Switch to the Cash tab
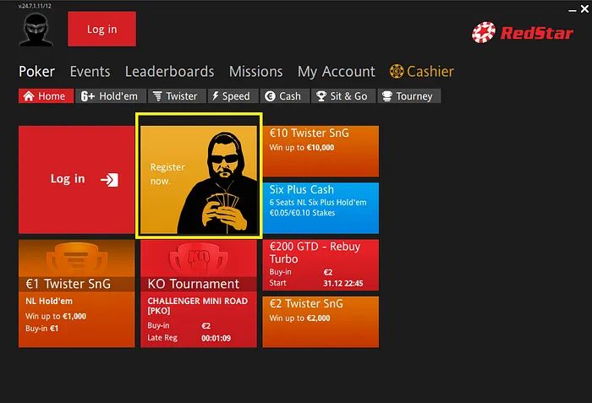This screenshot has width=592, height=403. (x=285, y=96)
